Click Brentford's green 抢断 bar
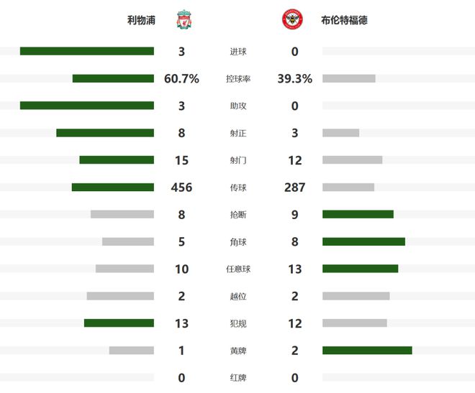Viewport: 475px width, 393px height. coord(358,214)
